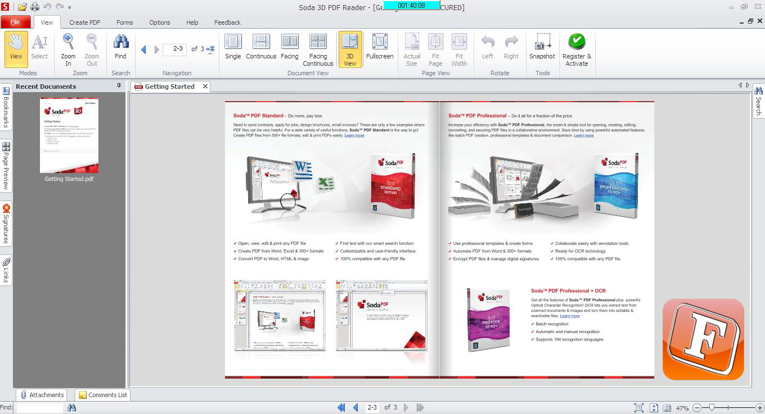Go to next page in ribbon Navigation
The height and width of the screenshot is (414, 765).
[157, 49]
